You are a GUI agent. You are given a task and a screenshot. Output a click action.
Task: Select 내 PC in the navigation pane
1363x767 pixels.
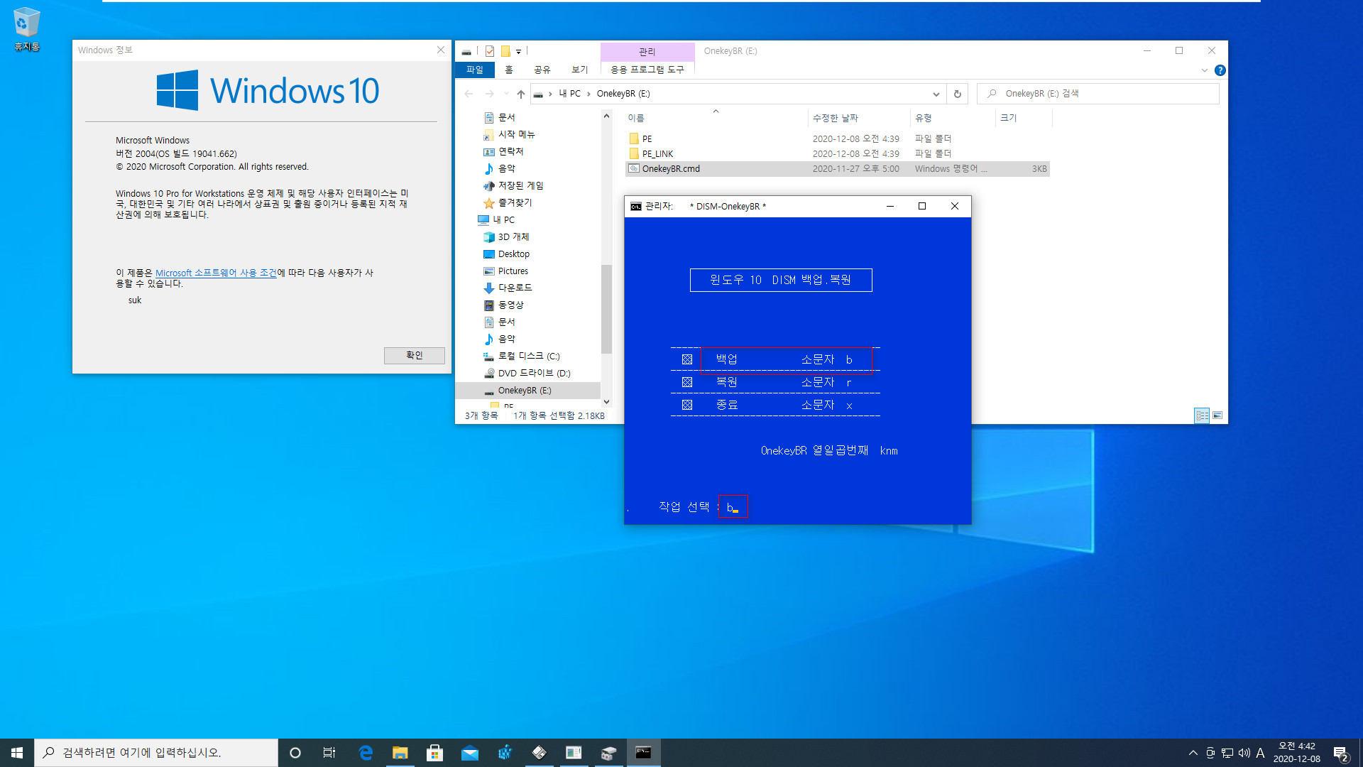pyautogui.click(x=503, y=219)
